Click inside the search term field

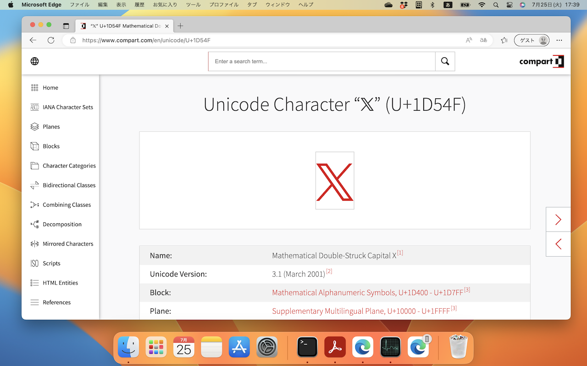(322, 61)
